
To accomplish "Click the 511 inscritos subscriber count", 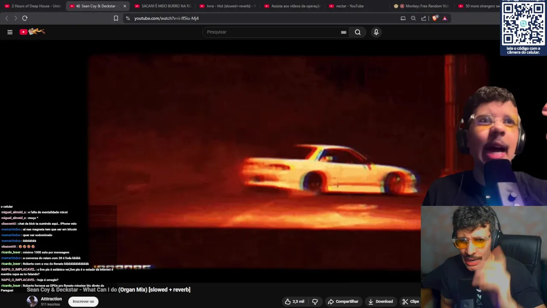I will [50, 305].
